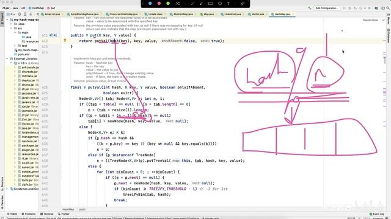391x219 pixels.
Task: Switch to Unsafe.class tab
Action: pyautogui.click(x=155, y=14)
